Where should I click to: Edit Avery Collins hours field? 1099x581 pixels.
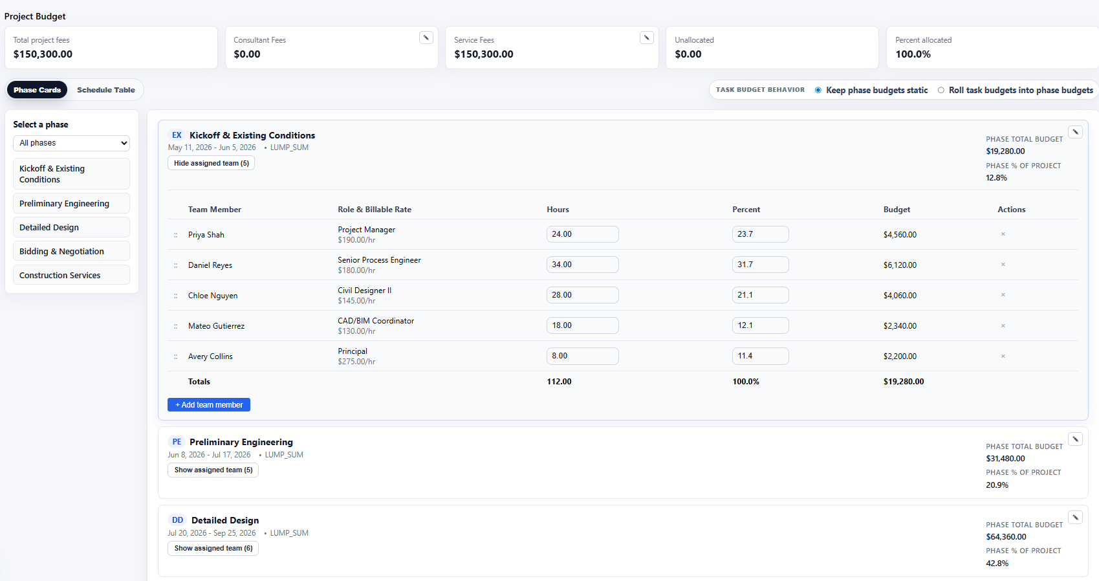click(583, 356)
